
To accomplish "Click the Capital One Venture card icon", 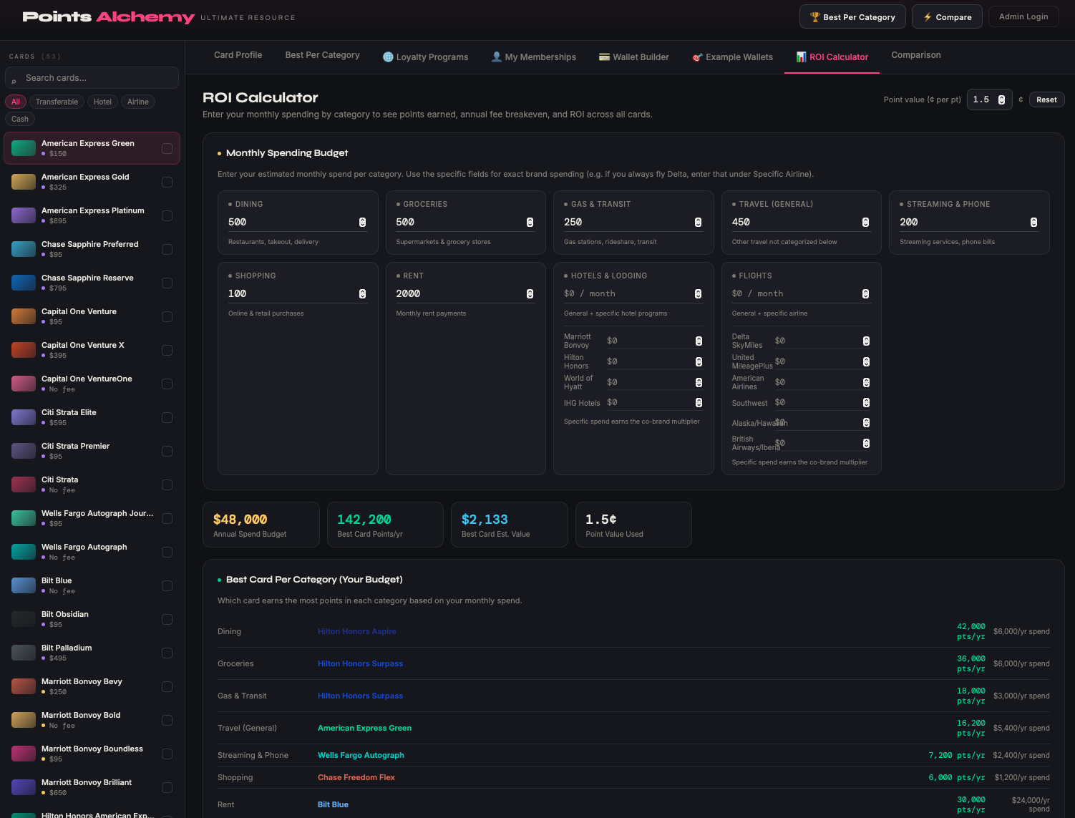I will (x=24, y=316).
